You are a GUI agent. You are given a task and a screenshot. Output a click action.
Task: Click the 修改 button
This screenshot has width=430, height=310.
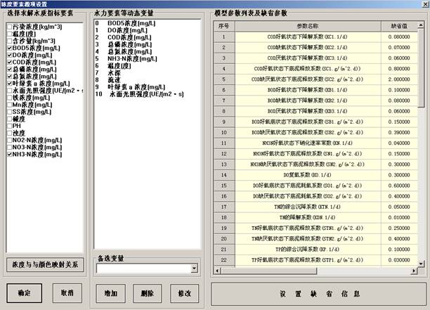[184, 292]
